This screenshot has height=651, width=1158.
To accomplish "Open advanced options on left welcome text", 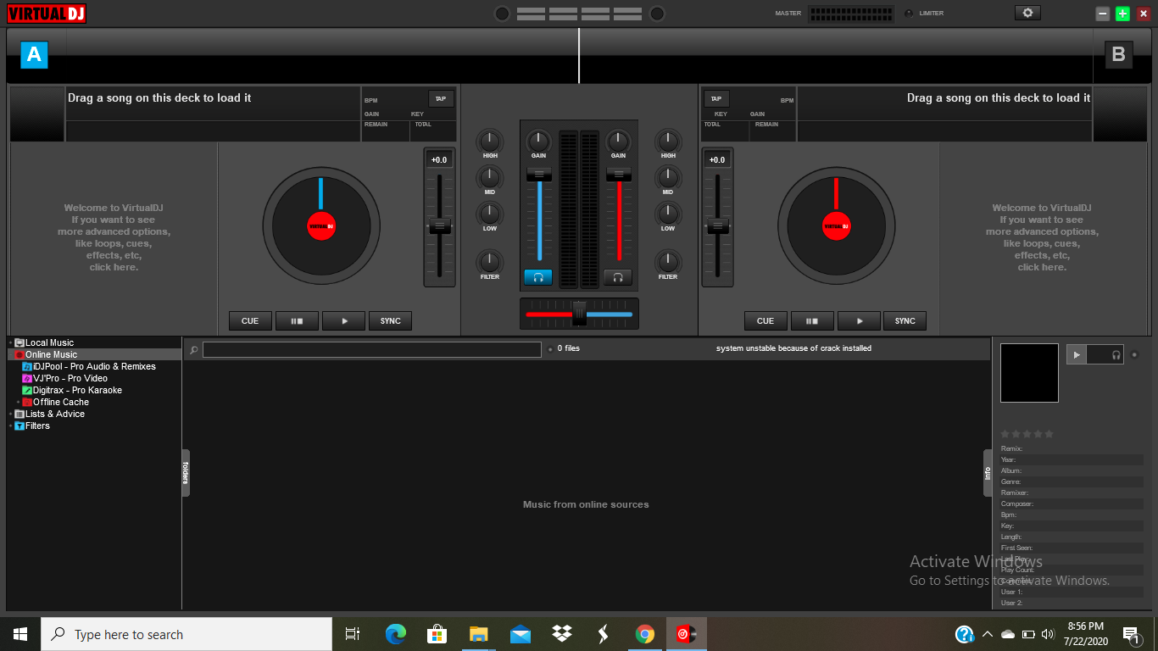I will point(114,237).
